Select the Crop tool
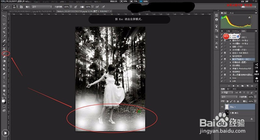Image resolution: width=260 pixels, height=140 pixels. 4,32
